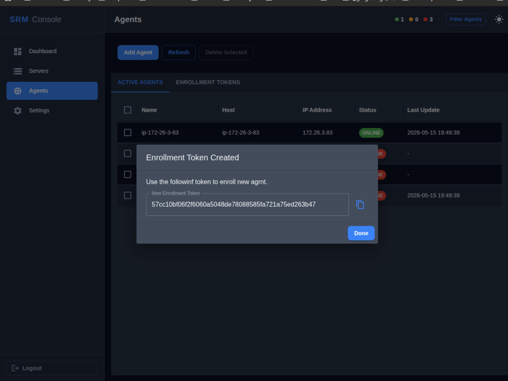Click the orange warning count indicator
The height and width of the screenshot is (381, 508).
point(414,19)
